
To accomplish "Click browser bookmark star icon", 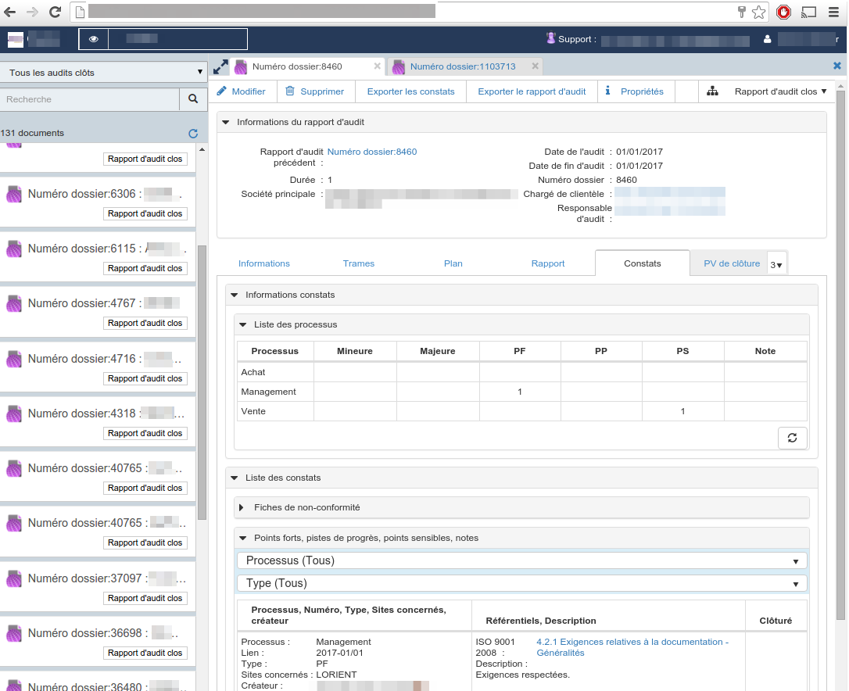I will (759, 12).
